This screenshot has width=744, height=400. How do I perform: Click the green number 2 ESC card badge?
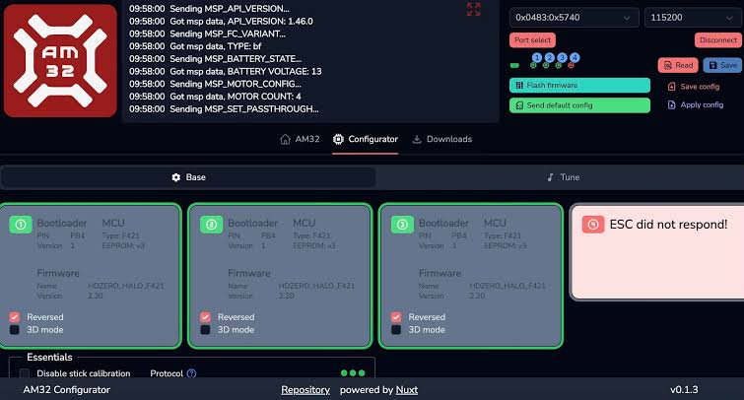click(x=211, y=225)
